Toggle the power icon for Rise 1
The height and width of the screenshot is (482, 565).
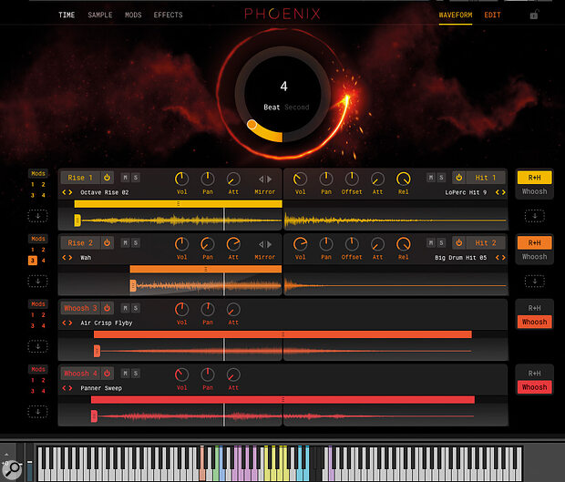(107, 178)
